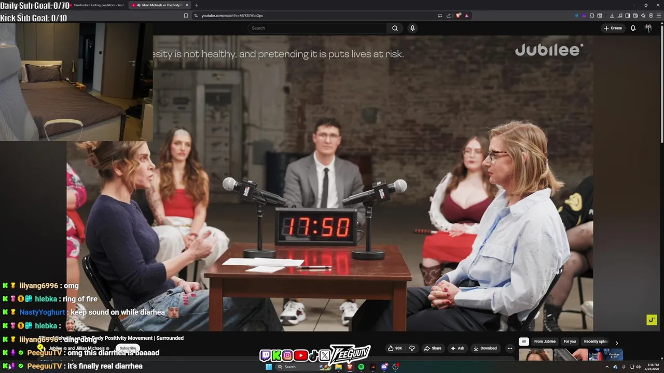Click the Subscribe button for Jubilee
Viewport: 664px width, 373px height.
[128, 348]
